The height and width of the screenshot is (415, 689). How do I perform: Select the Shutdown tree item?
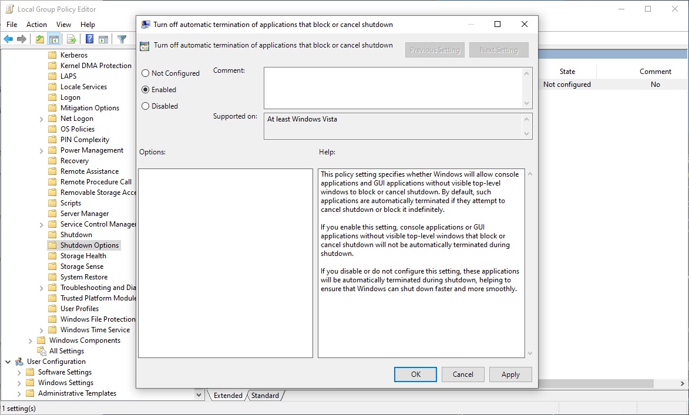(x=76, y=235)
